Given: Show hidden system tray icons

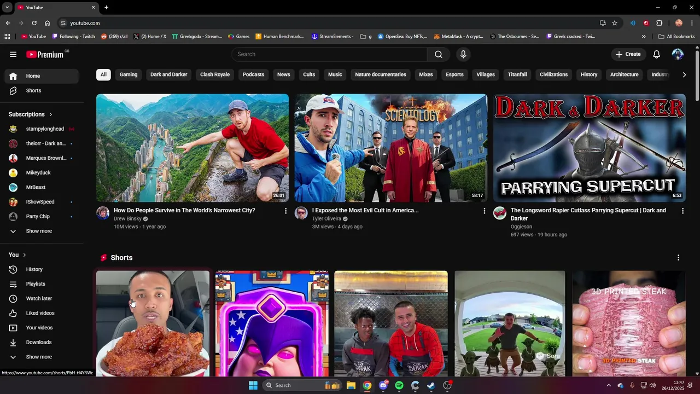Looking at the screenshot, I should tap(609, 385).
